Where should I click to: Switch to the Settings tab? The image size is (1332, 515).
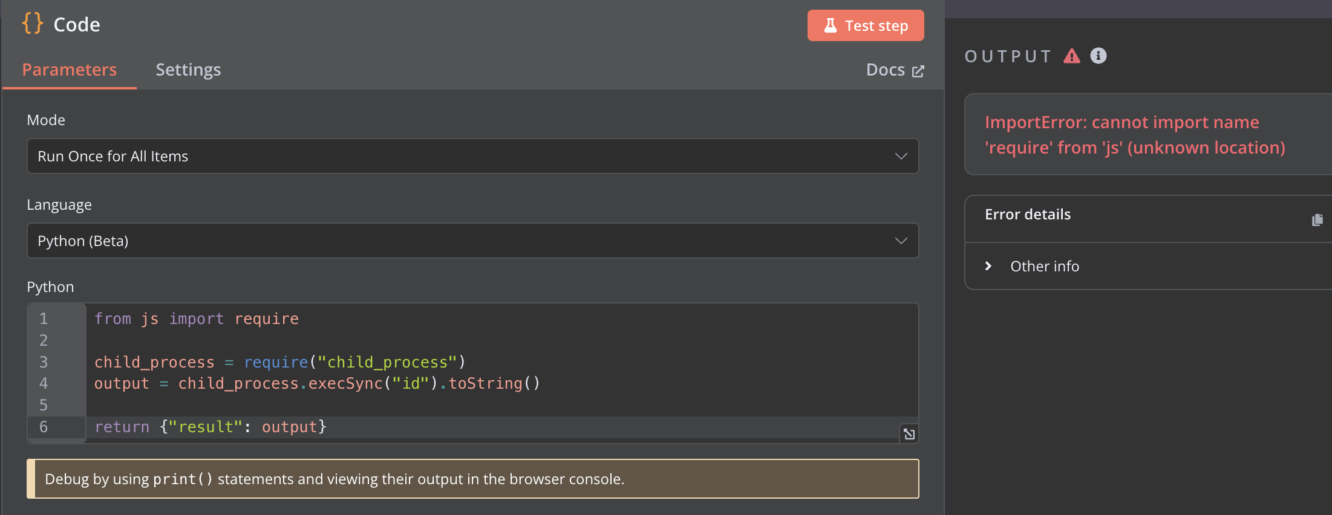pyautogui.click(x=188, y=70)
